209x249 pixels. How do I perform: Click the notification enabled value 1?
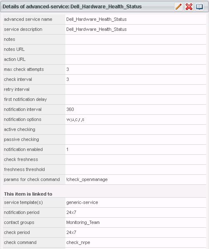tap(67, 149)
